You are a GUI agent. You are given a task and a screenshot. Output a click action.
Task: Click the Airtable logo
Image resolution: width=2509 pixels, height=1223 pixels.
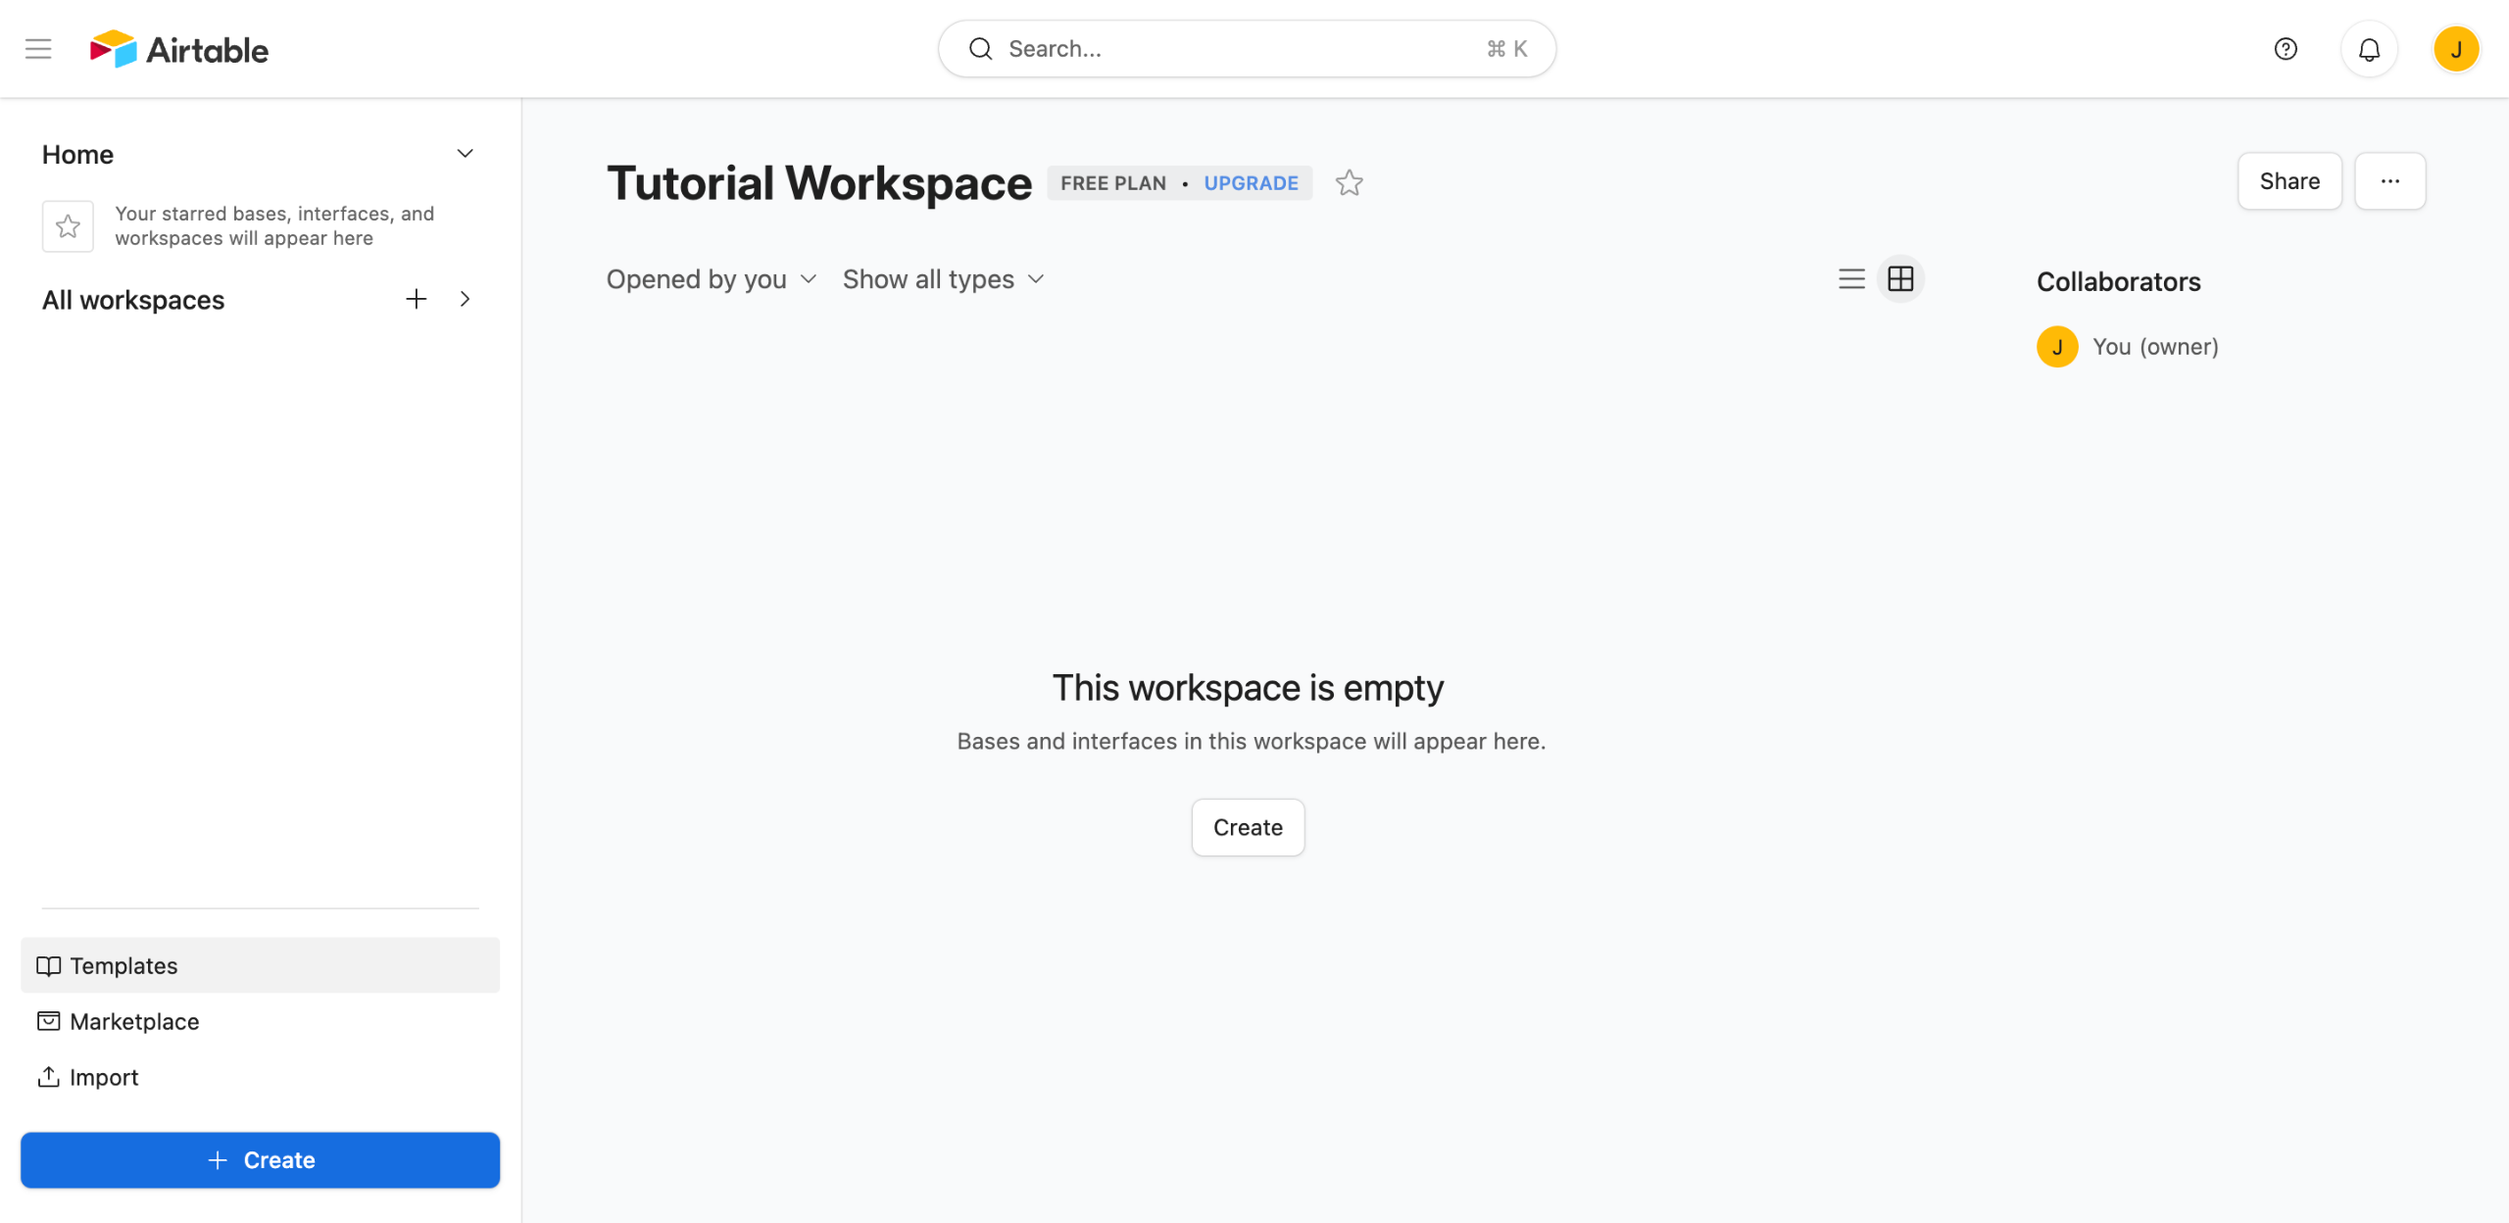179,49
